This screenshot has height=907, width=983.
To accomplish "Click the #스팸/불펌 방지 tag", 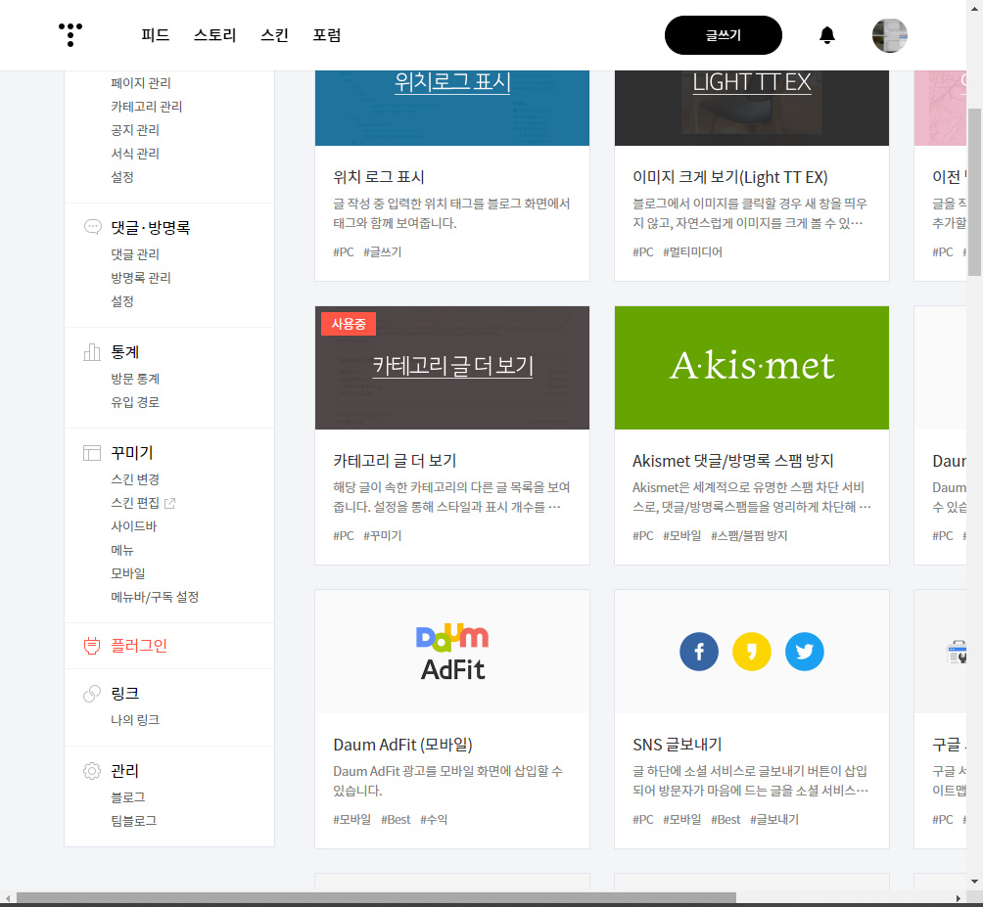I will [749, 535].
